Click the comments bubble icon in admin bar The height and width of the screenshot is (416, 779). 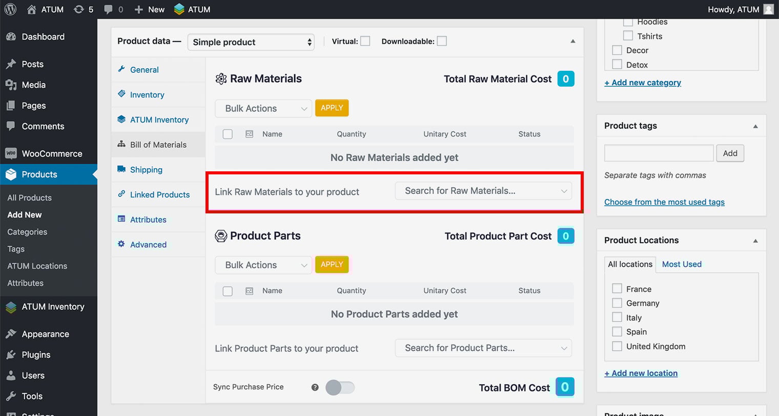[108, 9]
